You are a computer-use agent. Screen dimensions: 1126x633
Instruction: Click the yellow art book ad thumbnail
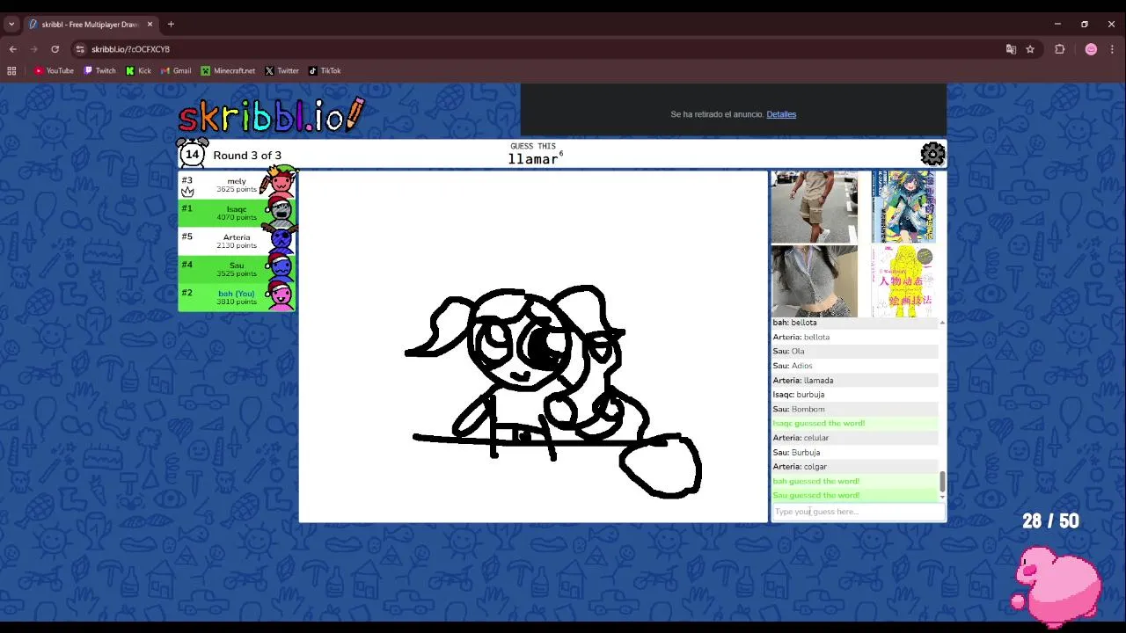pos(903,281)
